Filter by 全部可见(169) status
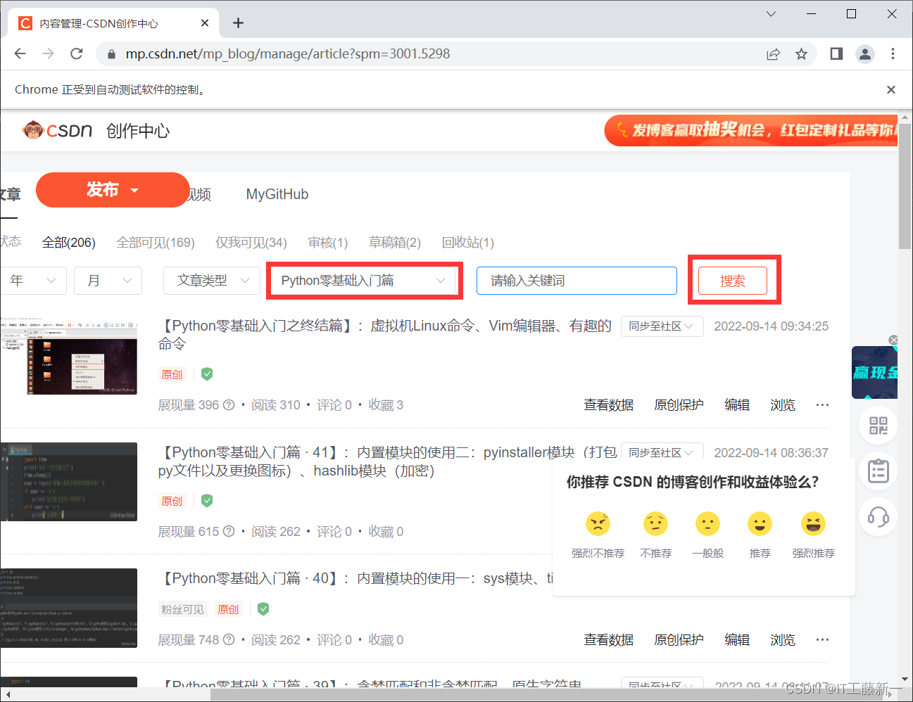 (156, 243)
